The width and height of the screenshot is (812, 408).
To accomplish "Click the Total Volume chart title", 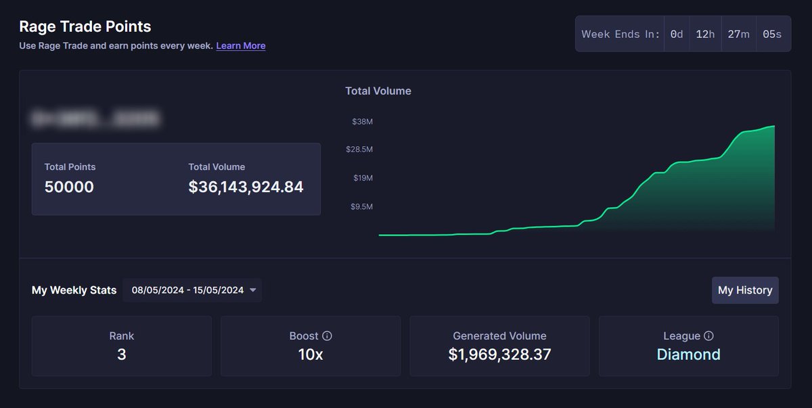I will [378, 91].
